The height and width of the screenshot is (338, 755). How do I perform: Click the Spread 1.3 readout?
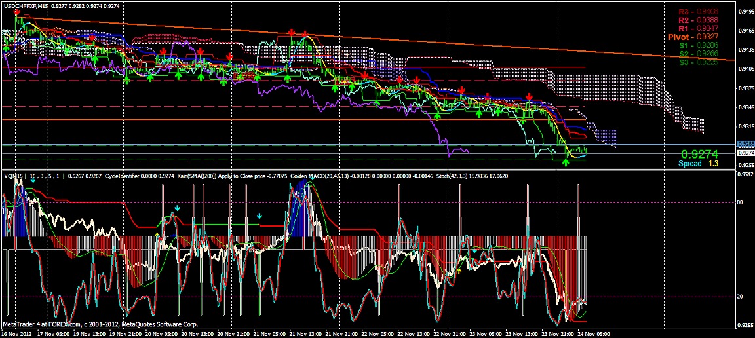(698, 164)
